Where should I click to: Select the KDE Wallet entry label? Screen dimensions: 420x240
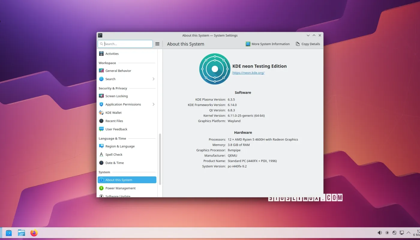coord(113,113)
